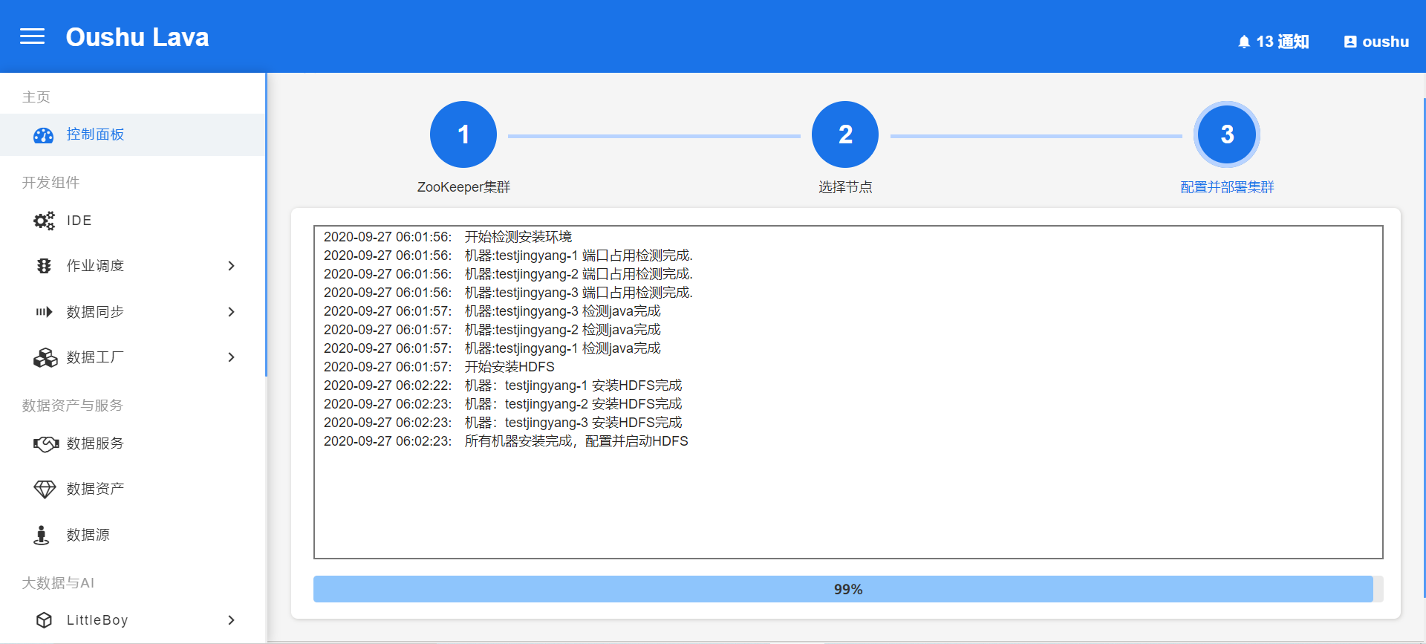Click the 主页 section heading
Screen dimensions: 1426x644
pyautogui.click(x=36, y=97)
